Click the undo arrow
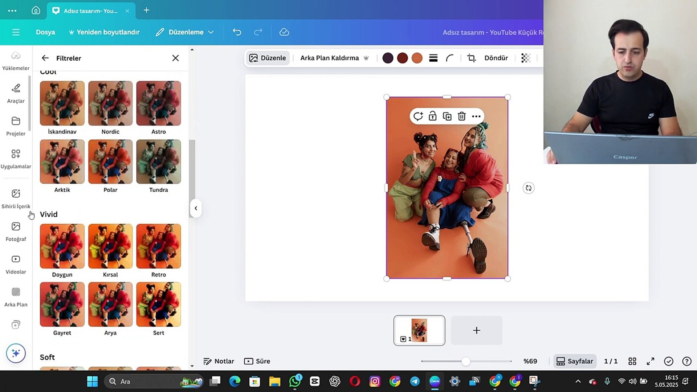The width and height of the screenshot is (697, 392). pos(237,32)
